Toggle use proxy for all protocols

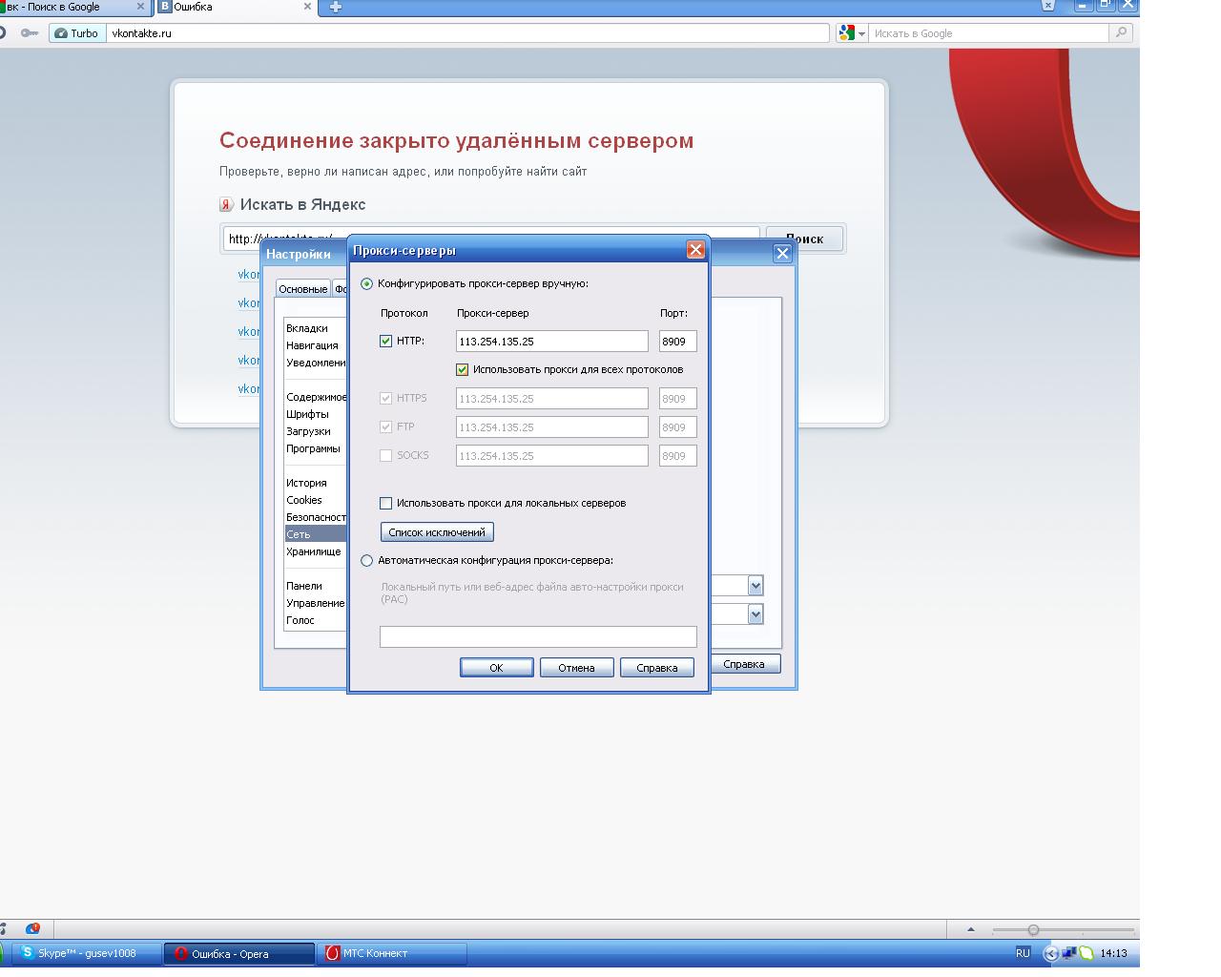[x=463, y=369]
